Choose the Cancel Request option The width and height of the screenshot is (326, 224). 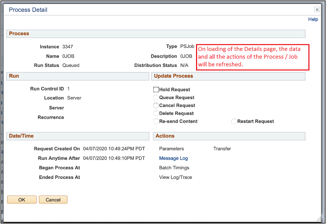pos(156,105)
